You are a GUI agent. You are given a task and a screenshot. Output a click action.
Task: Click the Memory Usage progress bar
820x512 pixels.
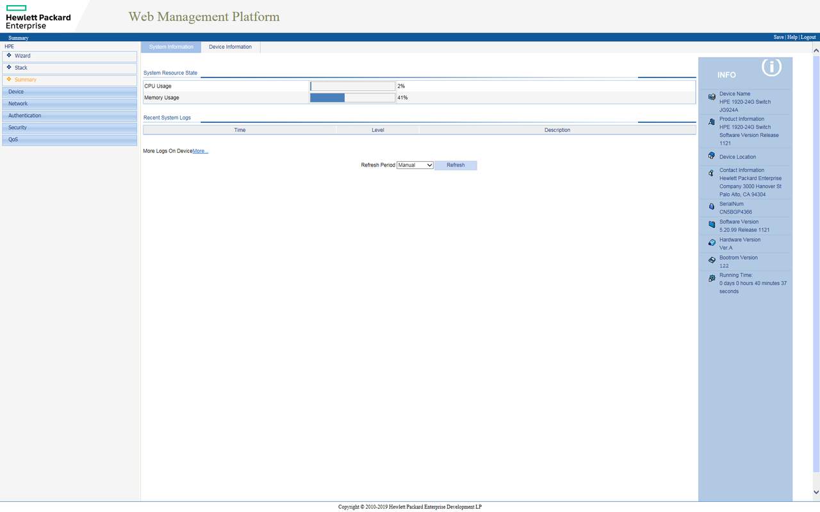pyautogui.click(x=353, y=98)
